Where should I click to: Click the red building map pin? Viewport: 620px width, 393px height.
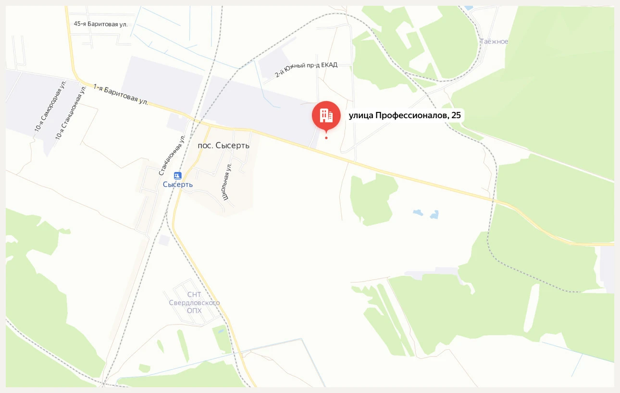(326, 116)
